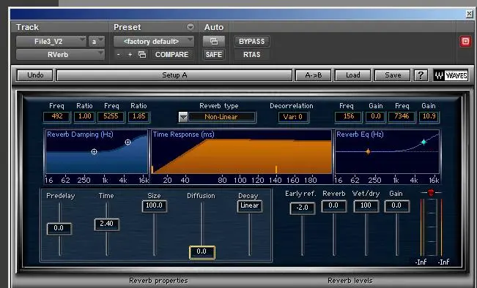477x288 pixels.
Task: Click Non-Linear reverb type field
Action: click(x=221, y=117)
